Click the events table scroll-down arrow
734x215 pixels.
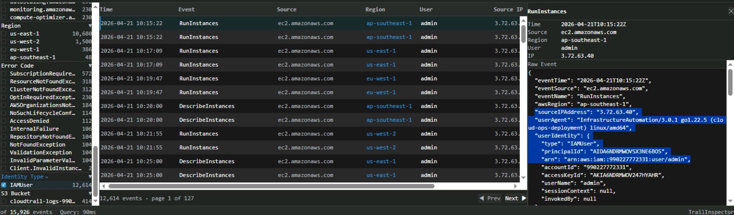click(523, 178)
